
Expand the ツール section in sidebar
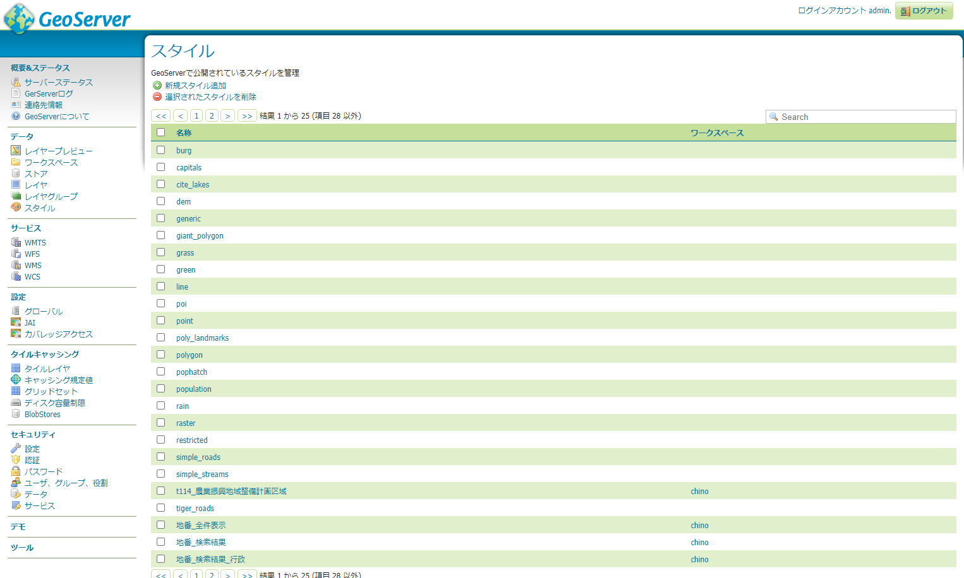(22, 548)
